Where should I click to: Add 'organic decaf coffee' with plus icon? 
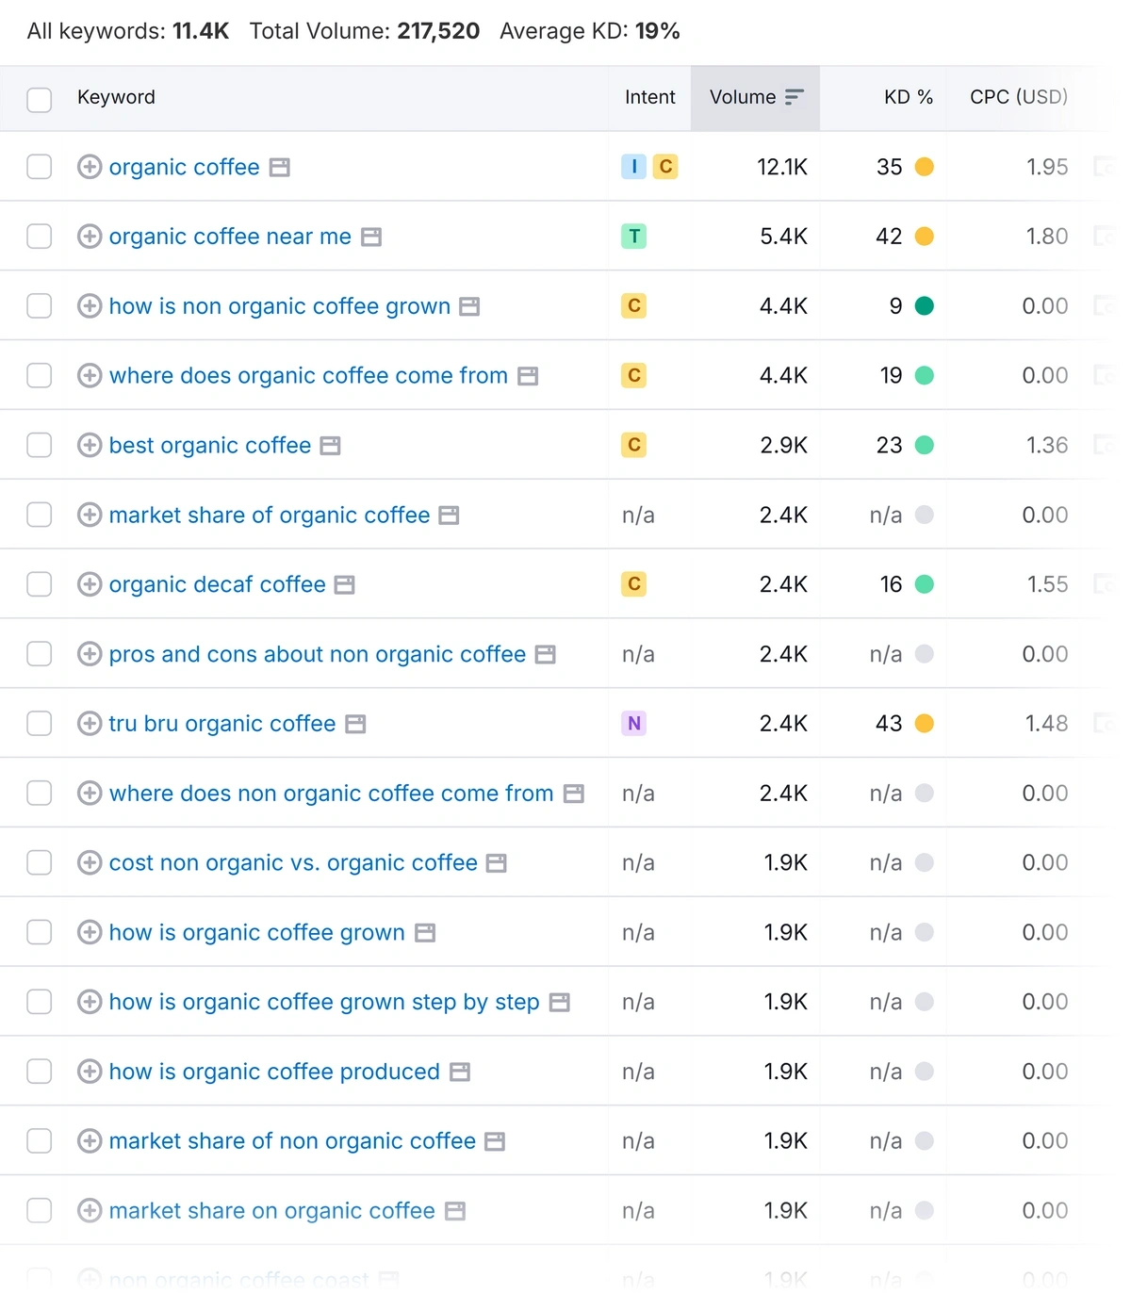coord(90,584)
